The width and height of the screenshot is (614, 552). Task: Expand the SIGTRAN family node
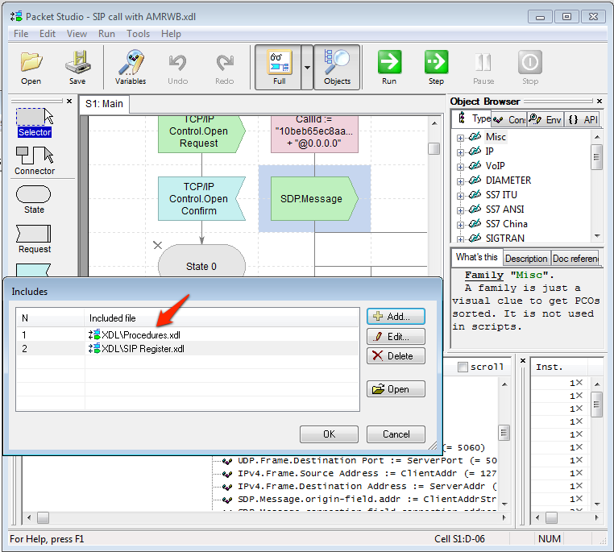[x=461, y=239]
